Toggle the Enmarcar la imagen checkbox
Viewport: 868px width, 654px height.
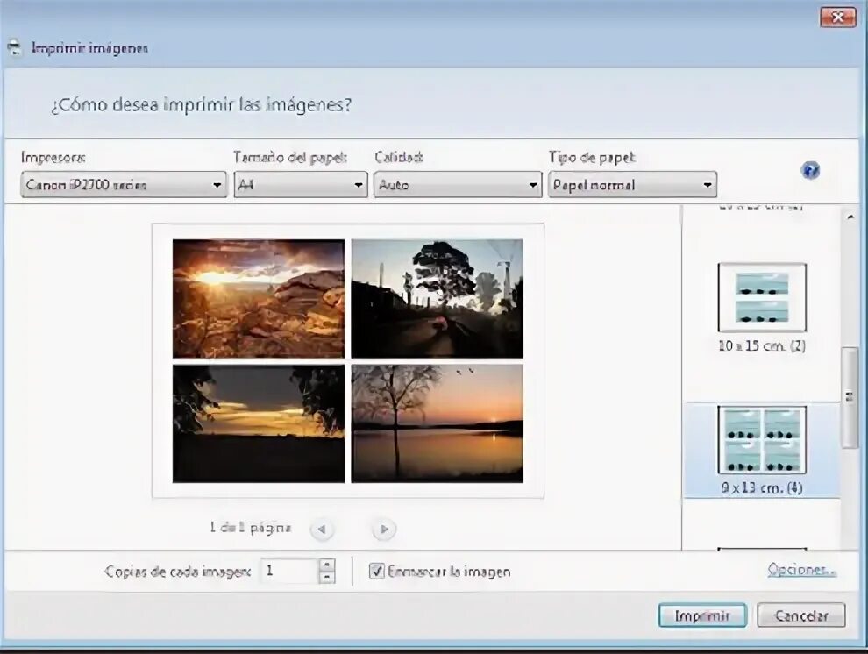[x=376, y=571]
